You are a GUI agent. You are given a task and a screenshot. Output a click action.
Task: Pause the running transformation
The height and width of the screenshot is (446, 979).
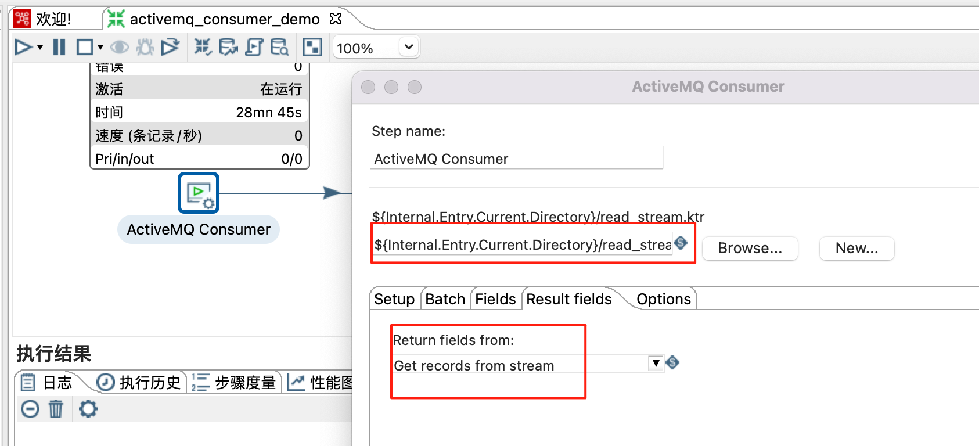[59, 47]
